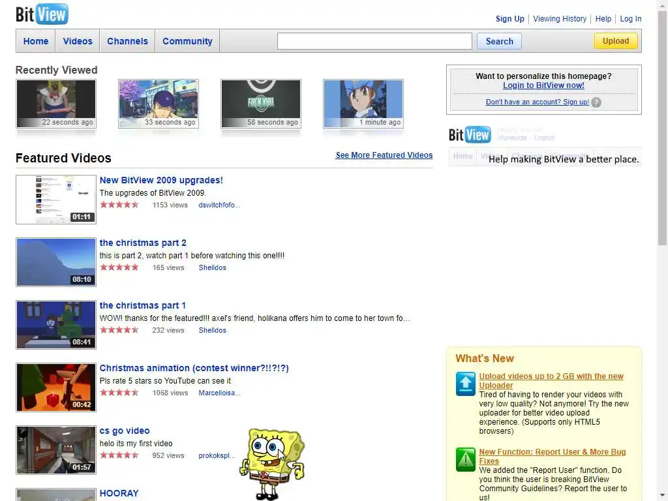Open recently viewed video from 58 seconds ago

click(x=261, y=104)
